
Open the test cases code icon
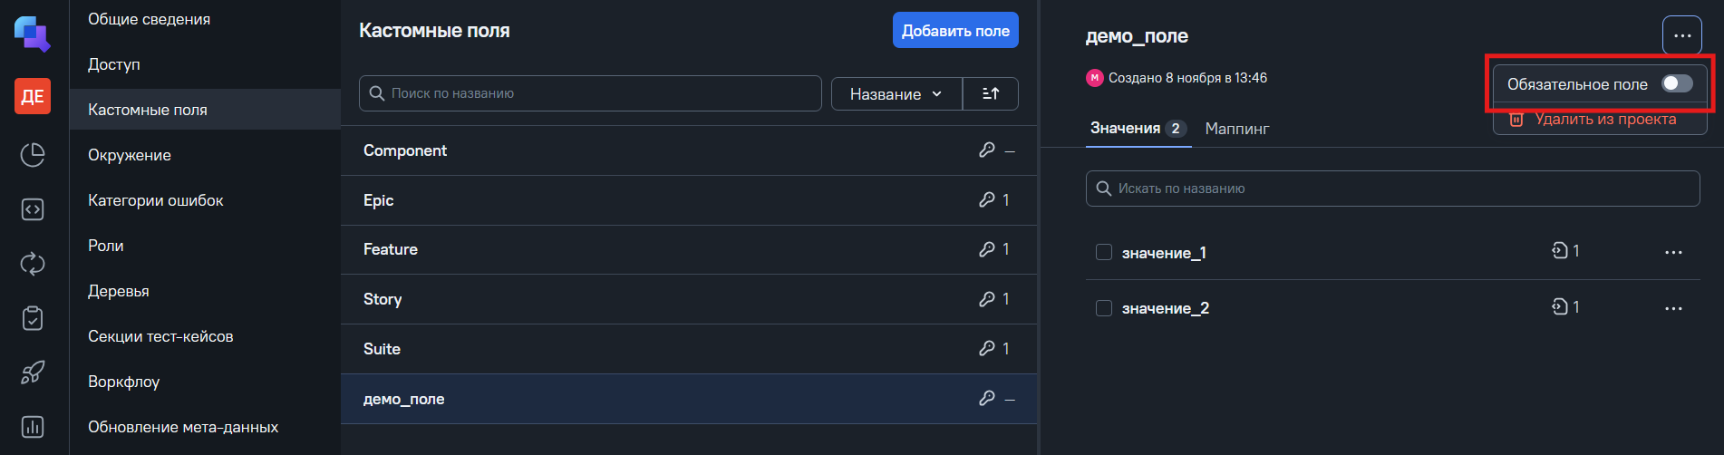33,209
